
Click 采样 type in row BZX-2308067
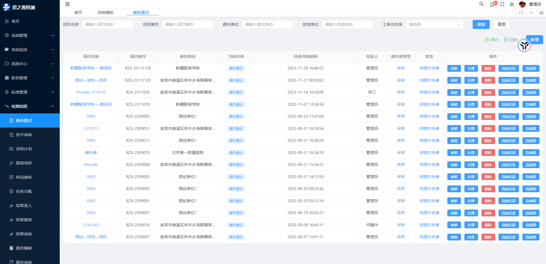coord(401,237)
